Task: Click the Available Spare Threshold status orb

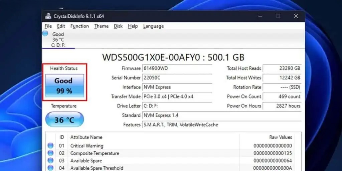Action: (x=50, y=168)
